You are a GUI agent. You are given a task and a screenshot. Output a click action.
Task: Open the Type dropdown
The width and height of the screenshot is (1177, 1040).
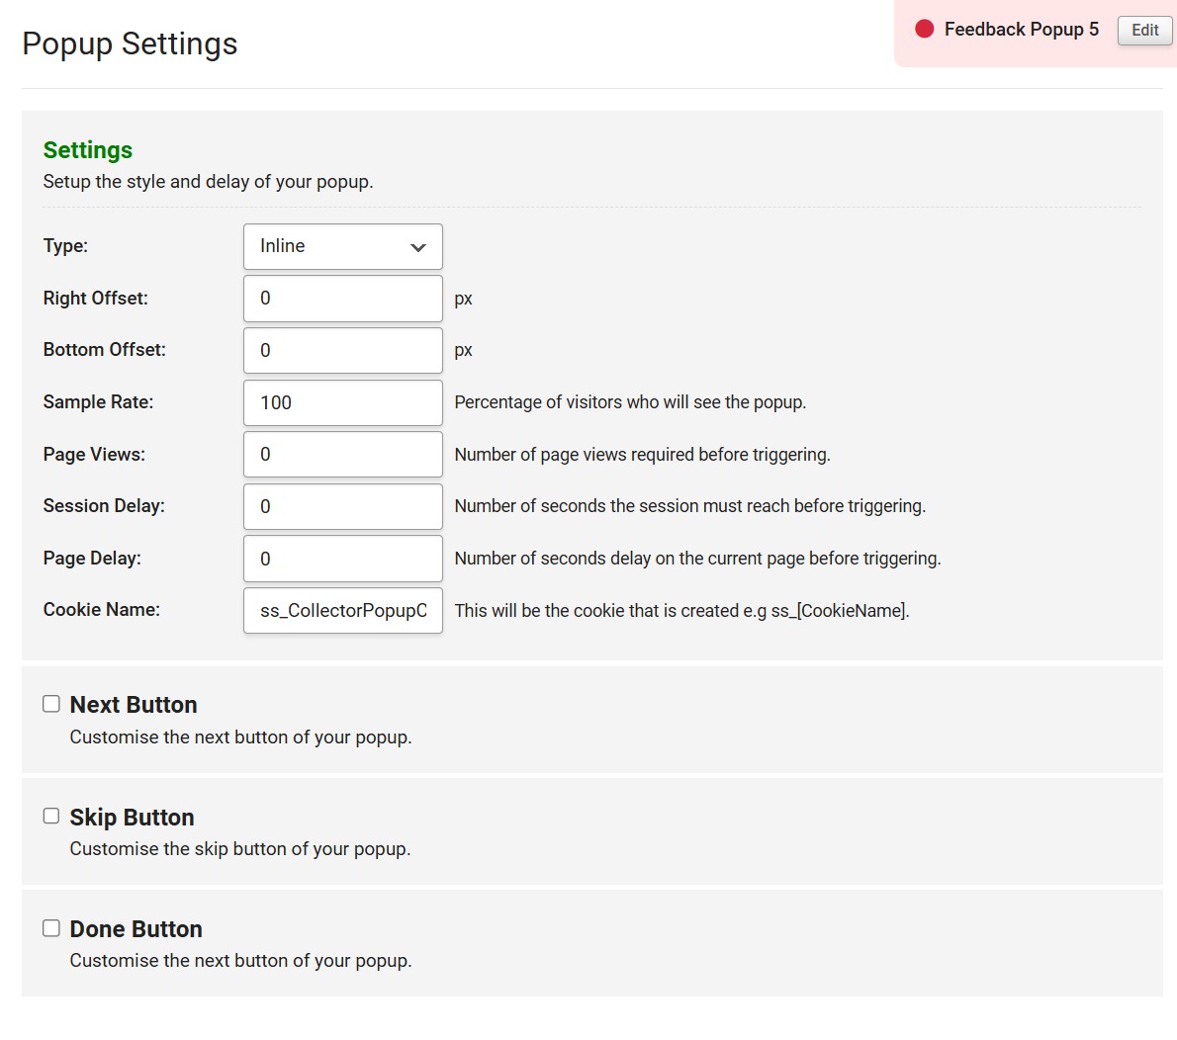342,246
